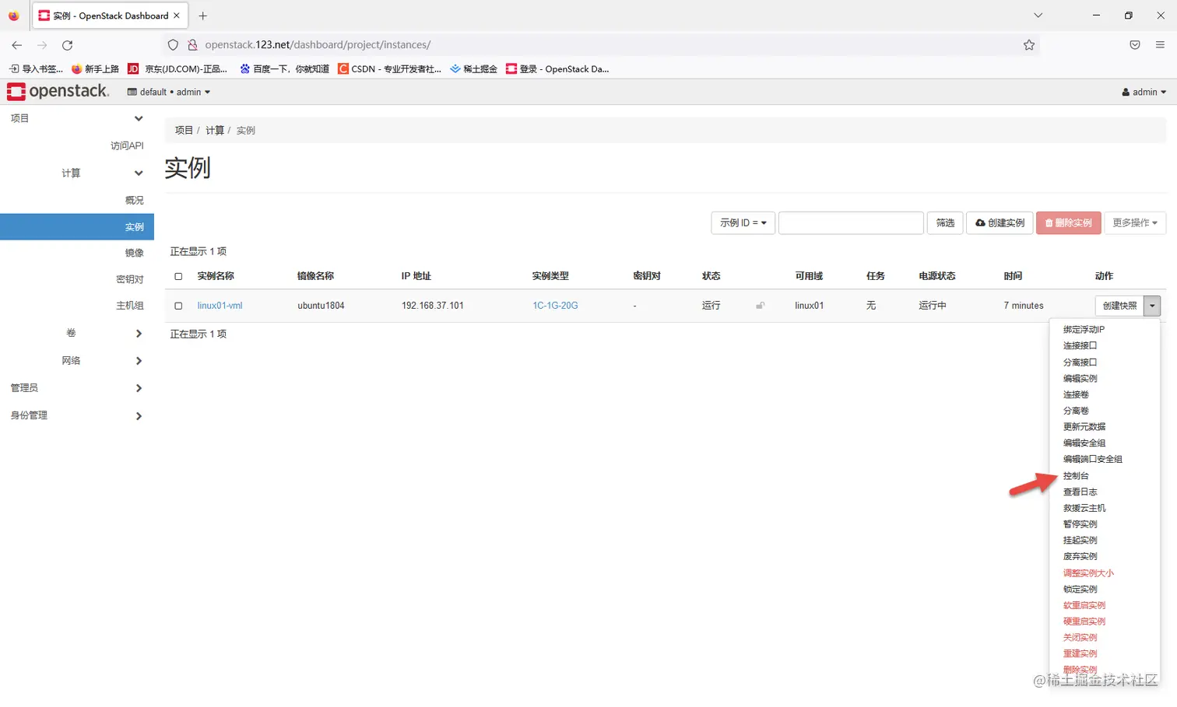The height and width of the screenshot is (707, 1177).
Task: Open the list all tabs chevron
Action: (1038, 16)
